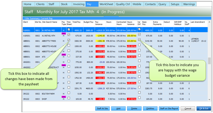
Task: Tick Var OK box on ANG001 row
Action: [139, 61]
